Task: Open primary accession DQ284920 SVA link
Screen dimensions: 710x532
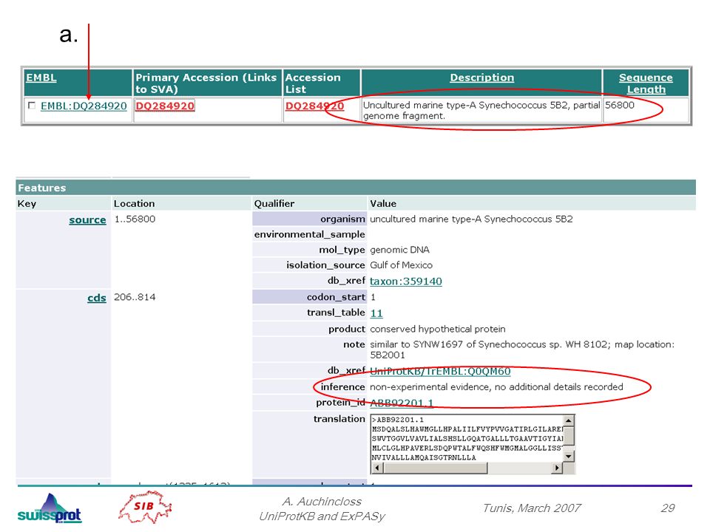Action: [x=165, y=106]
